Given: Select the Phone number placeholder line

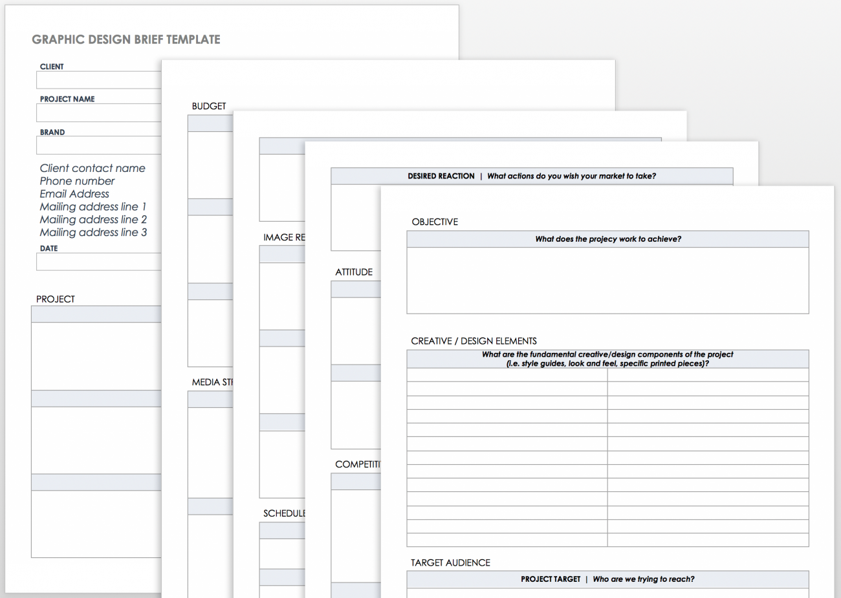Looking at the screenshot, I should [x=77, y=181].
